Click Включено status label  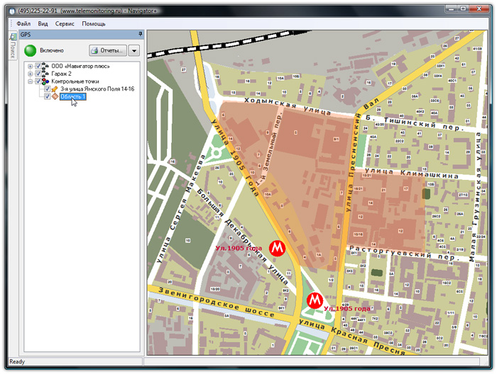click(52, 50)
